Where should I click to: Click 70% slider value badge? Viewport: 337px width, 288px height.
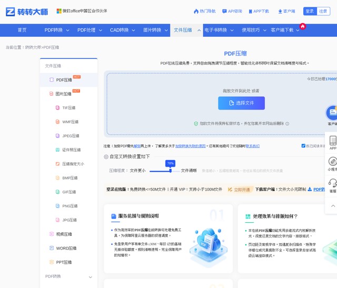click(x=170, y=163)
